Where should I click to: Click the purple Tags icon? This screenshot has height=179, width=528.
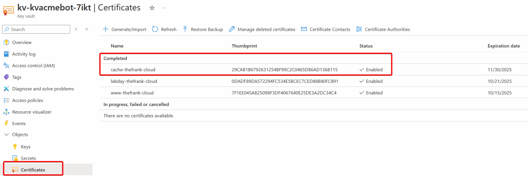click(x=6, y=77)
